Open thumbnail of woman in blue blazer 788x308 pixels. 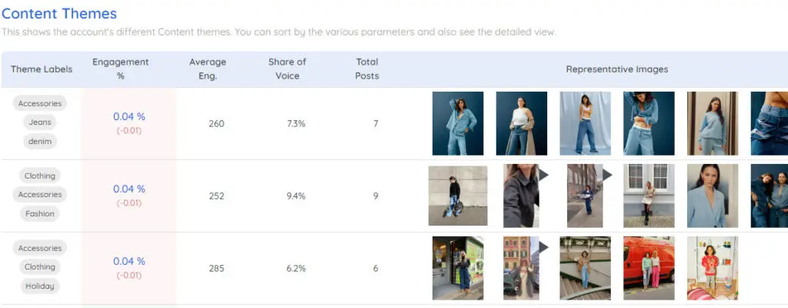tap(713, 196)
